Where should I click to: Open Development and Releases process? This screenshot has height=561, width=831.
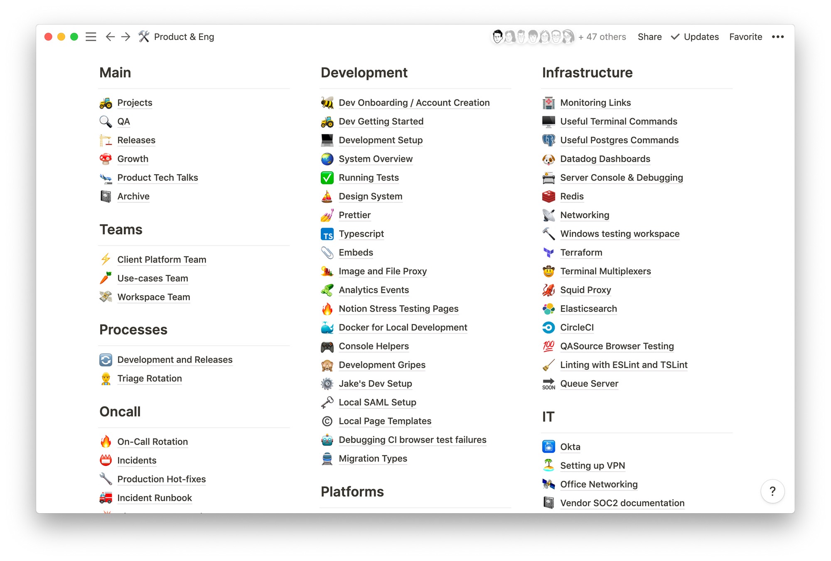pyautogui.click(x=175, y=359)
